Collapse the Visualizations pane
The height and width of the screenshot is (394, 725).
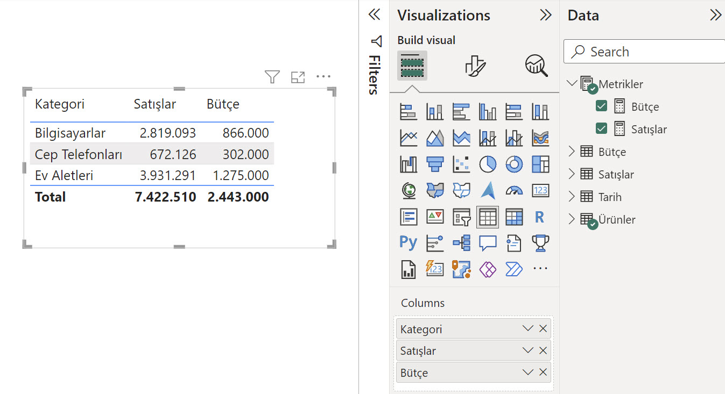pos(546,15)
